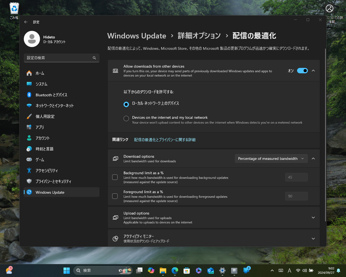Open Microsoft Store from the taskbar
This screenshot has height=277, width=346.
(x=187, y=270)
